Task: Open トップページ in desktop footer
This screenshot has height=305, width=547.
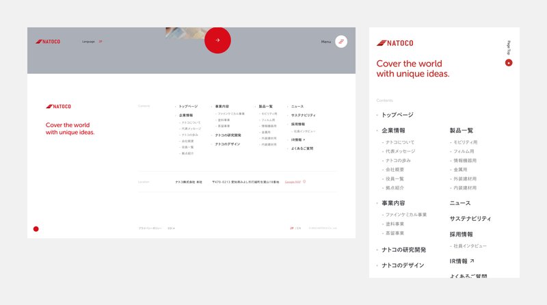Action: [188, 107]
